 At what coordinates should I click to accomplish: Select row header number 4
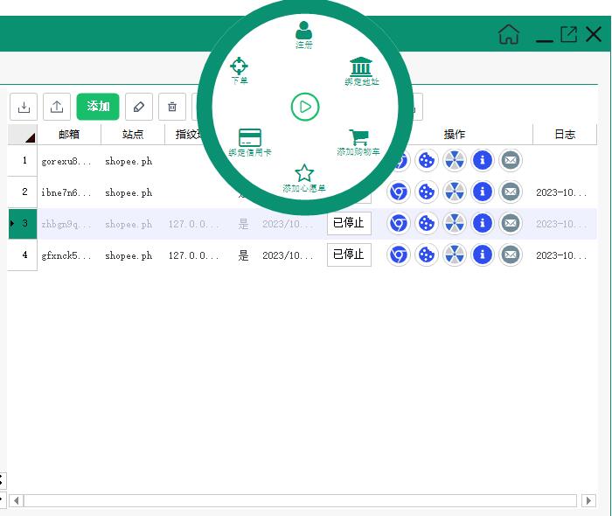(x=23, y=255)
